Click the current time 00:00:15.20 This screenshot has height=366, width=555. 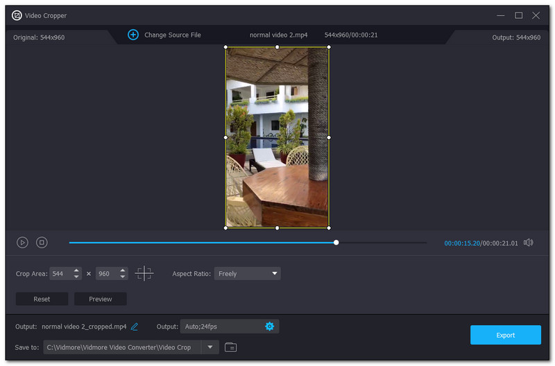tap(462, 243)
